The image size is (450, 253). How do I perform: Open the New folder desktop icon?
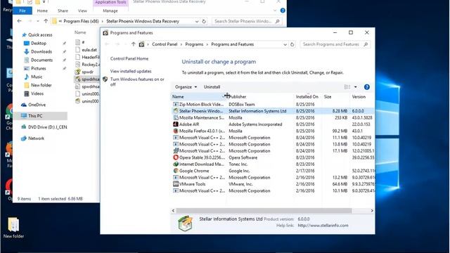(x=13, y=228)
